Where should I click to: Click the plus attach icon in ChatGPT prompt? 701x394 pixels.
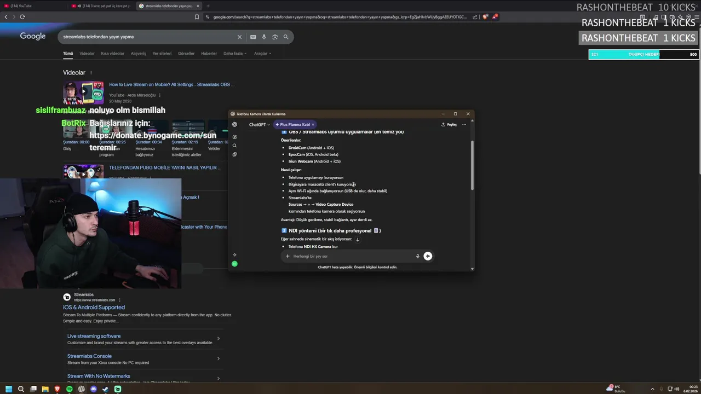click(x=288, y=256)
